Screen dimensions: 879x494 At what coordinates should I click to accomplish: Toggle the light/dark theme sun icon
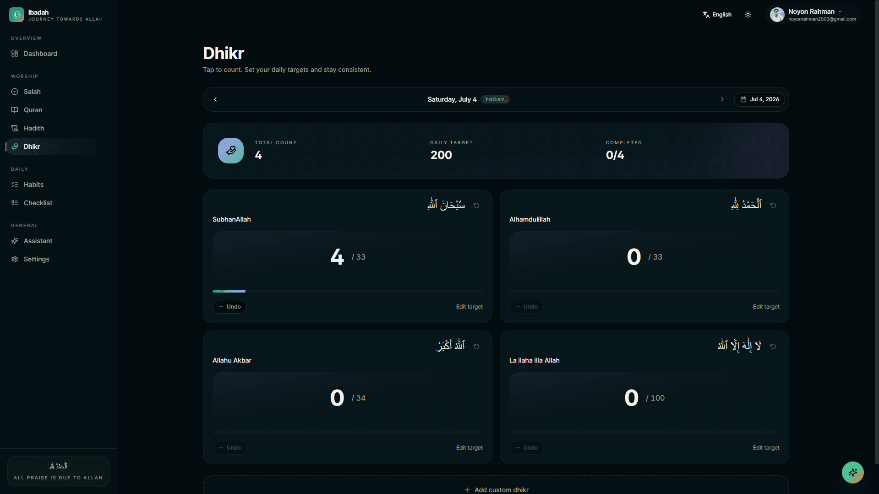coord(748,15)
